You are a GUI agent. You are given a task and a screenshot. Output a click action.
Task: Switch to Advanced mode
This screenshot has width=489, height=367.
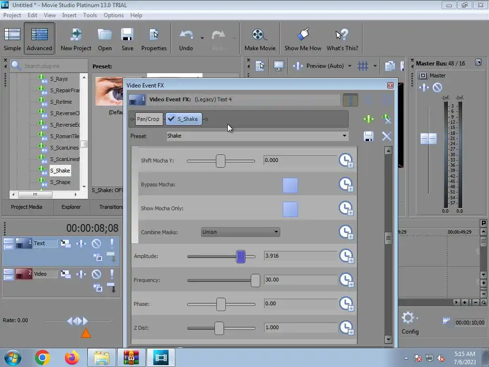(x=39, y=39)
